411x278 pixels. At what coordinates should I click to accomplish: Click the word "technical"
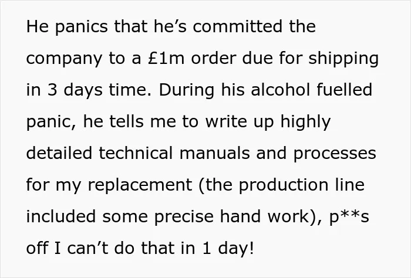tap(136, 153)
